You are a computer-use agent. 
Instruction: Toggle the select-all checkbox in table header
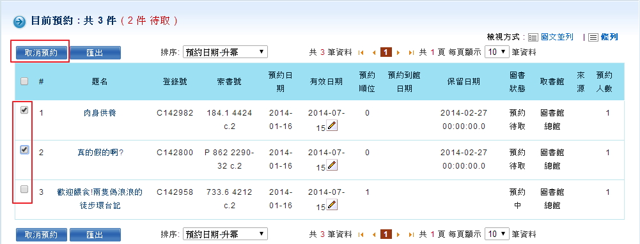tap(24, 81)
